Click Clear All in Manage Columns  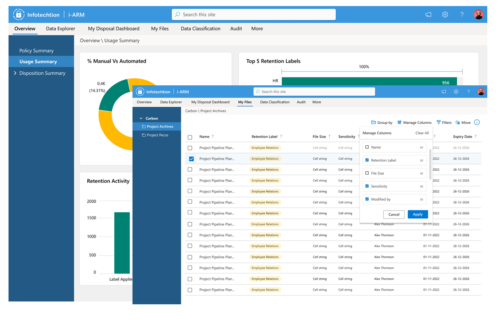coord(422,133)
